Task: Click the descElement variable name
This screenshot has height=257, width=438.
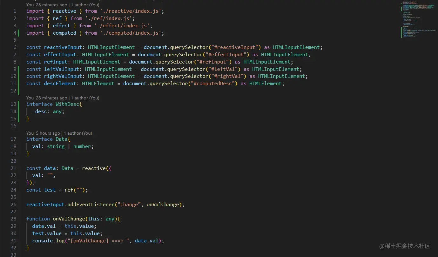Action: (60, 84)
